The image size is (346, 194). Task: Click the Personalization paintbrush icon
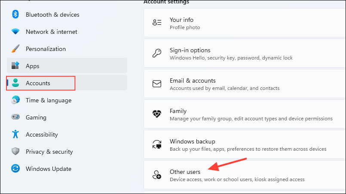coord(15,49)
